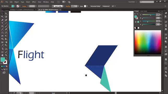The height and width of the screenshot is (94, 168).
Task: Select the Hand tool in toolbox
Action: (2, 55)
